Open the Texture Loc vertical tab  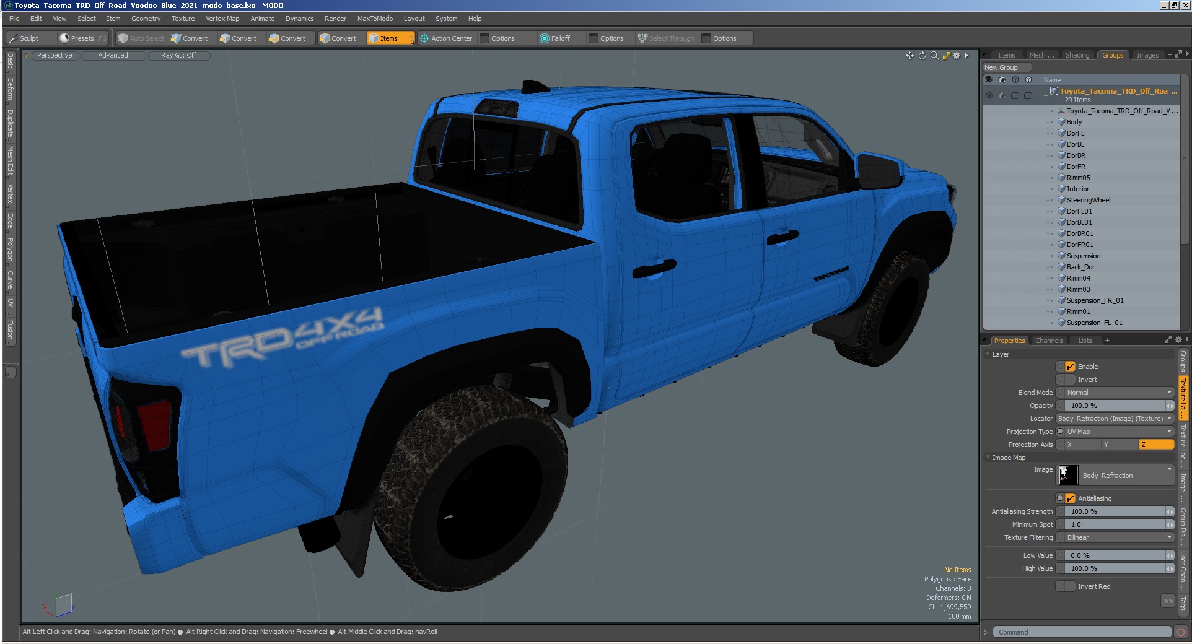[1183, 445]
